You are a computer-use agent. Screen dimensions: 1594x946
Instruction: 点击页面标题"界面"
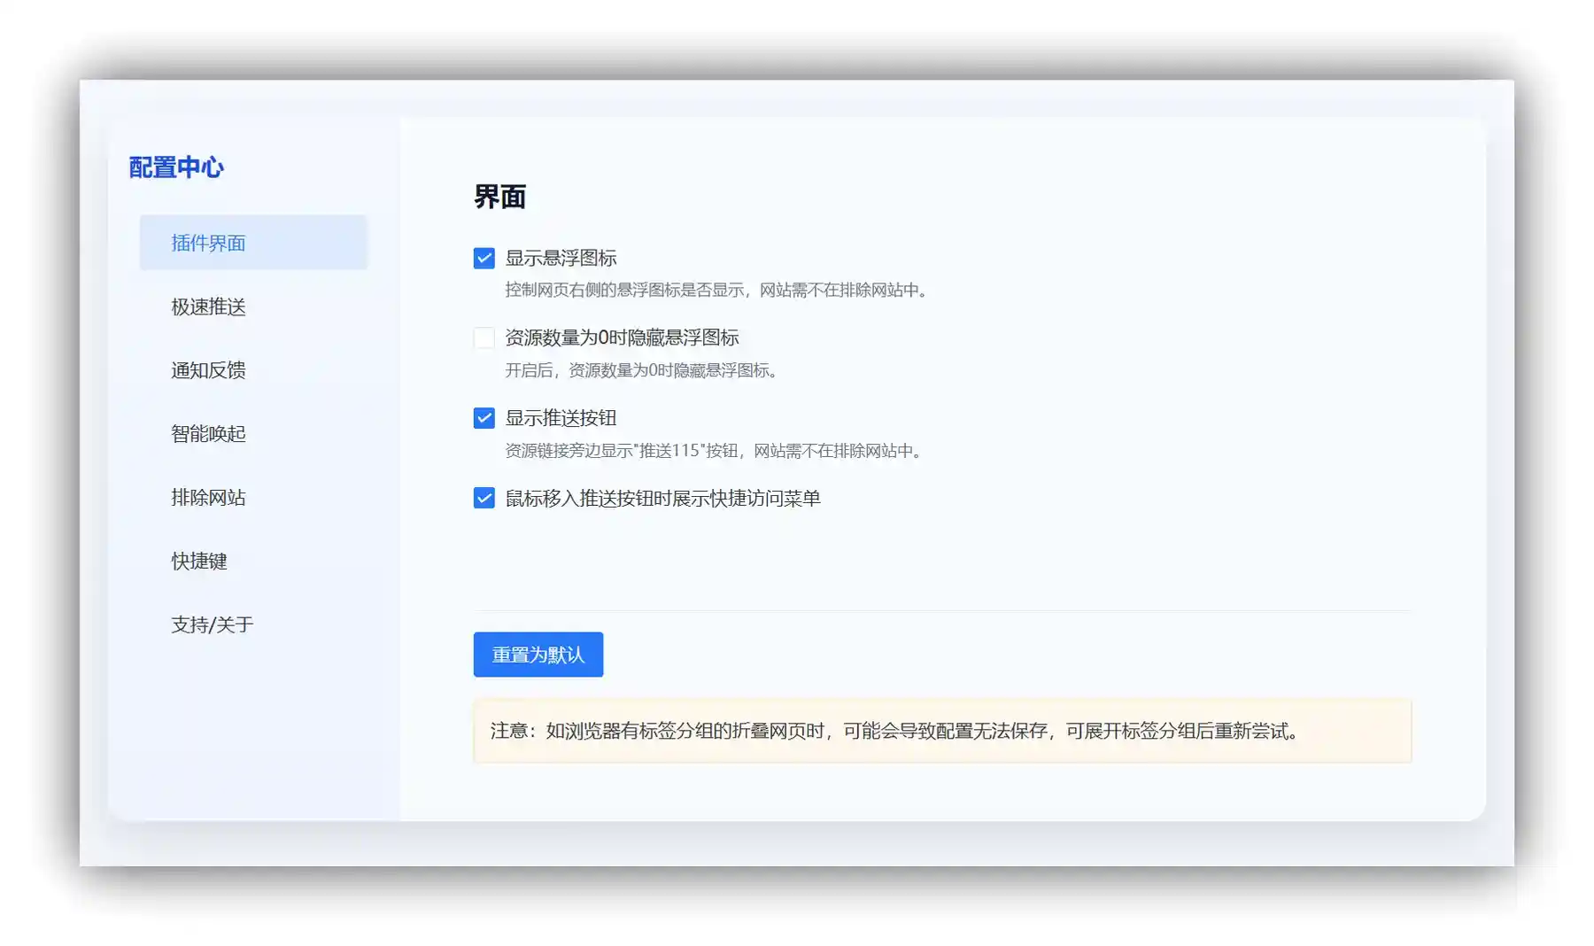pos(499,198)
